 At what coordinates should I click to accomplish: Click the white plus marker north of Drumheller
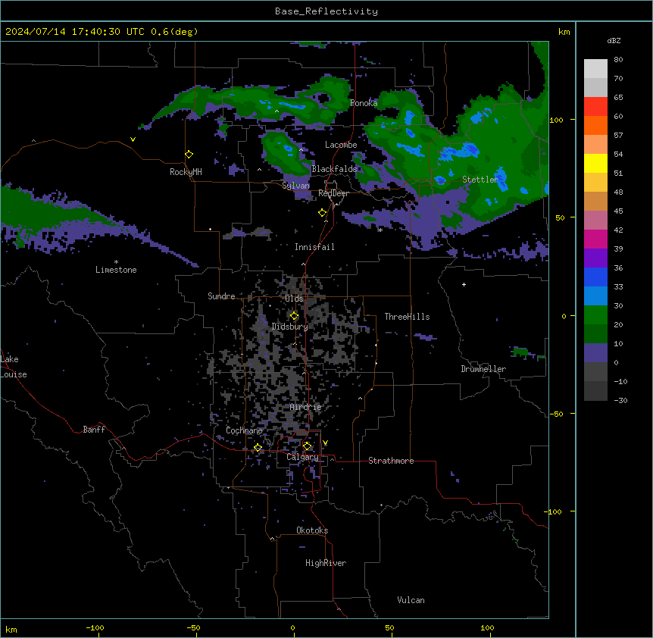click(x=464, y=284)
